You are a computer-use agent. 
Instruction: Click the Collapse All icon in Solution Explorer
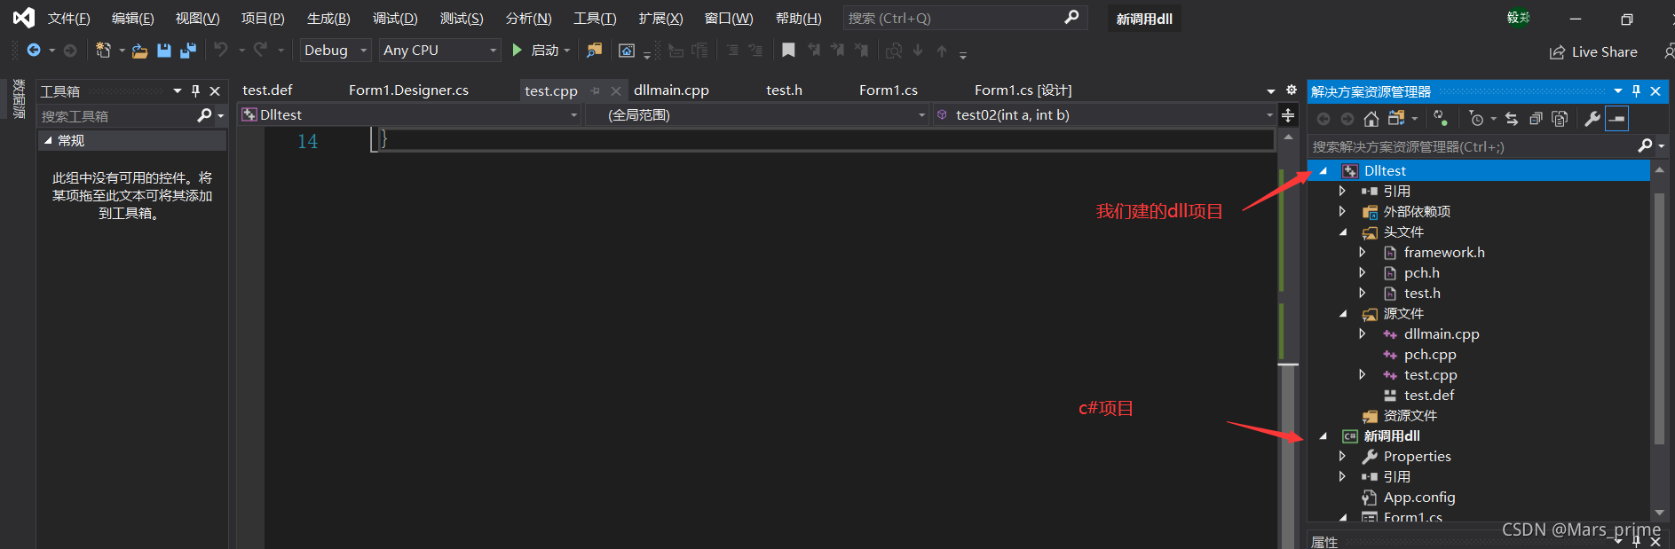tap(1536, 119)
